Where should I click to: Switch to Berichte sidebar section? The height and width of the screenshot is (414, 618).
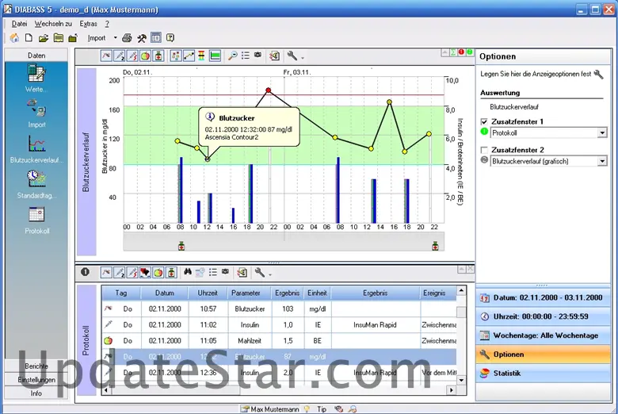click(36, 366)
